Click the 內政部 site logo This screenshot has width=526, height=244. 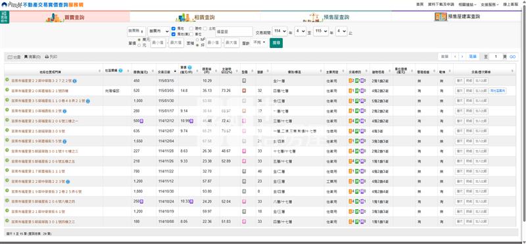12,5
